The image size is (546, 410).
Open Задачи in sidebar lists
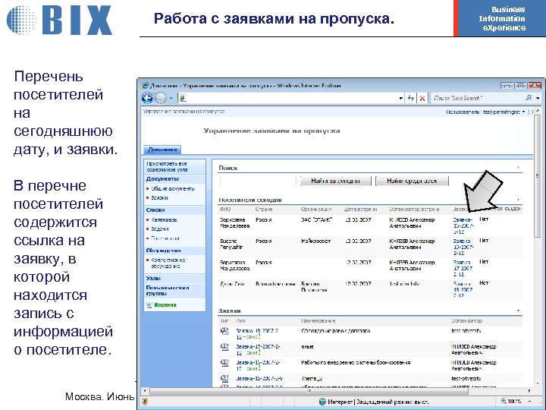tap(160, 229)
